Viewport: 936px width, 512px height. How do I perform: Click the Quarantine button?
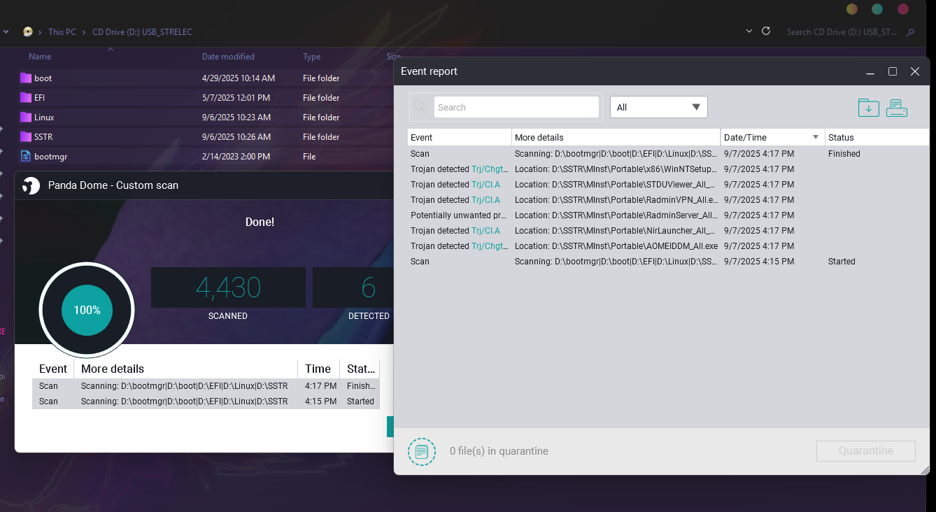(865, 451)
